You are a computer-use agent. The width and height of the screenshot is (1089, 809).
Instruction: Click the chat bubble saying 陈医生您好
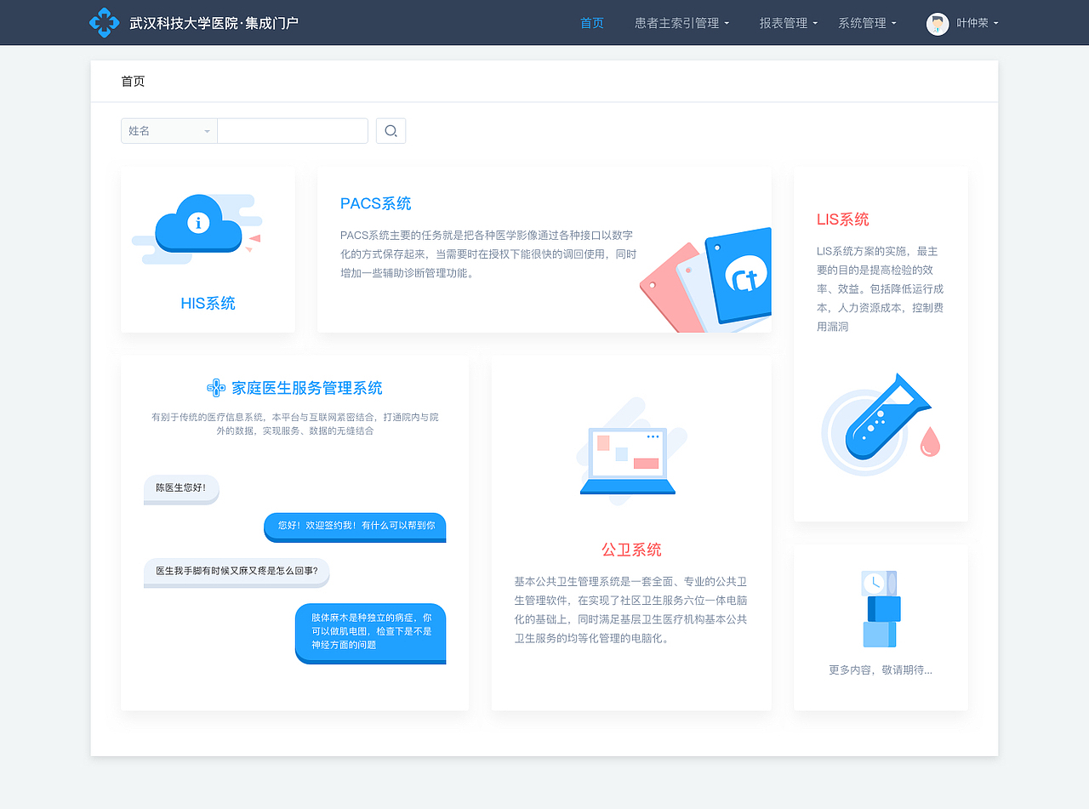coord(180,489)
